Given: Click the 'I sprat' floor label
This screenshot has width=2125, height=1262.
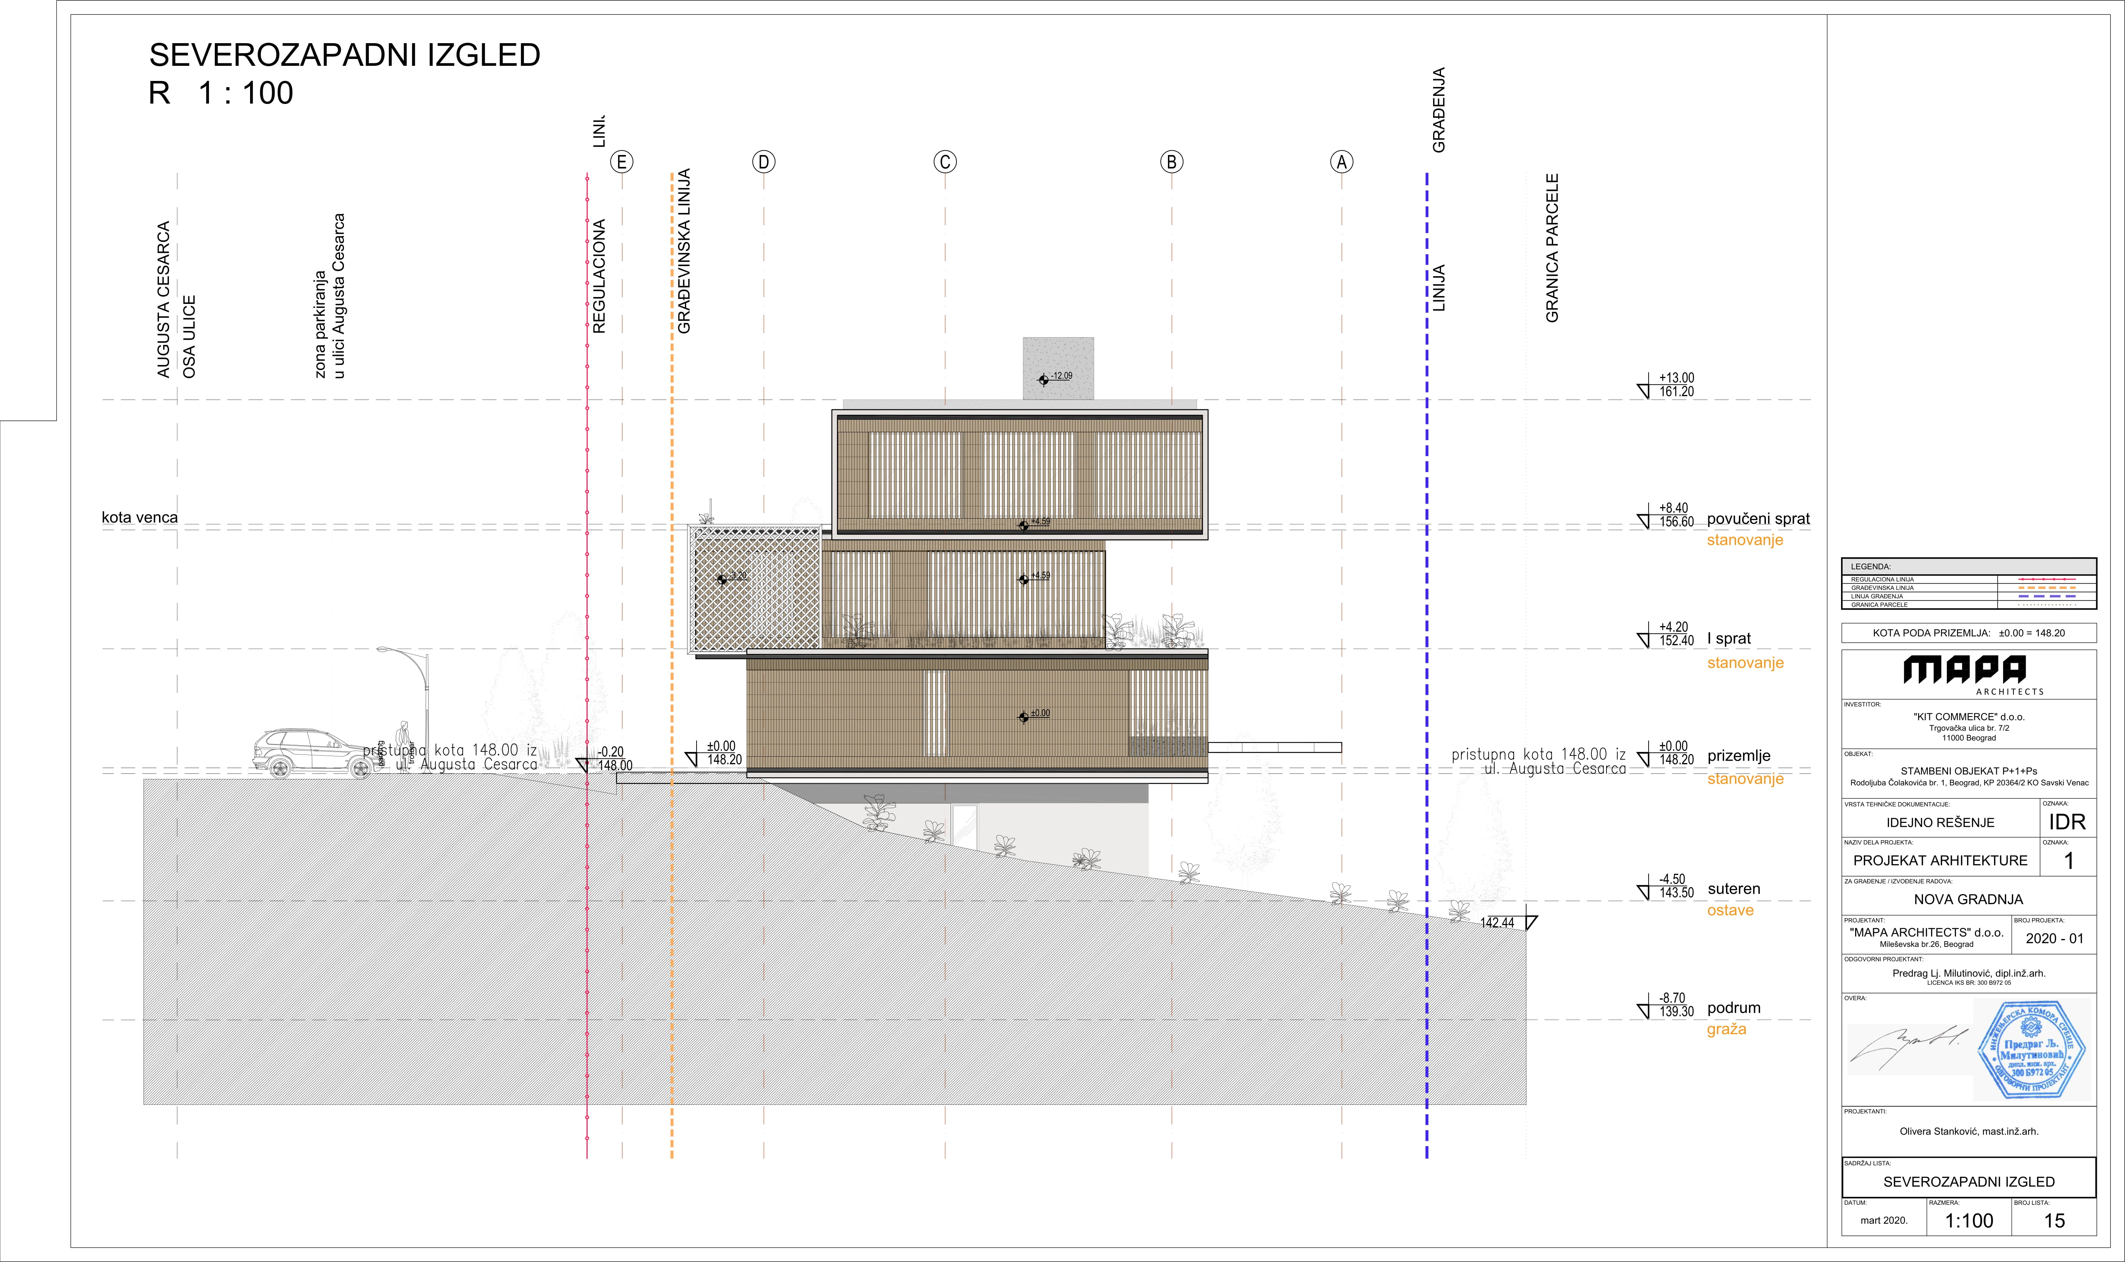Looking at the screenshot, I should 1728,639.
